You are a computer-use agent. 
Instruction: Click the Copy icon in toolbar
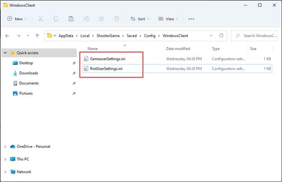click(56, 19)
